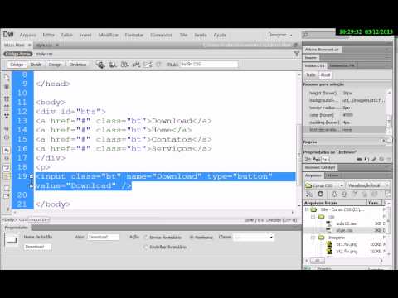Click the new CSS rule icon
This screenshot has height=298, width=398.
pos(366,160)
